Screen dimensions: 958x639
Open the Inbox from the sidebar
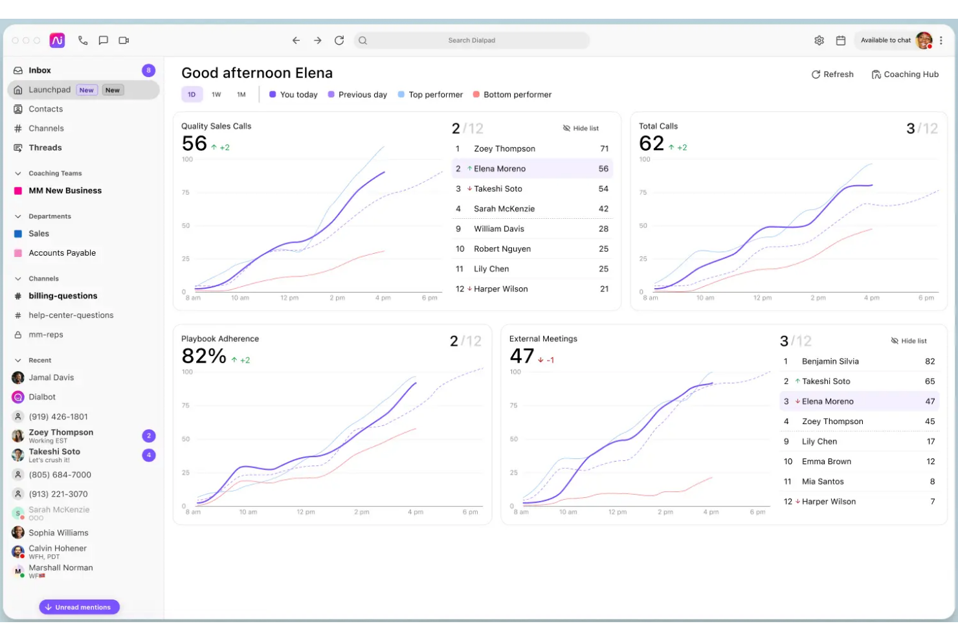39,70
